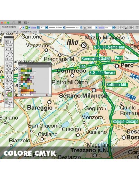Select the Mesh tool

(x=7, y=73)
